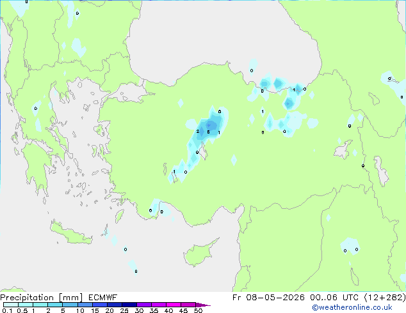Select legend swatch between 0.5 and 1
This screenshot has height=313, width=406.
coord(26,305)
